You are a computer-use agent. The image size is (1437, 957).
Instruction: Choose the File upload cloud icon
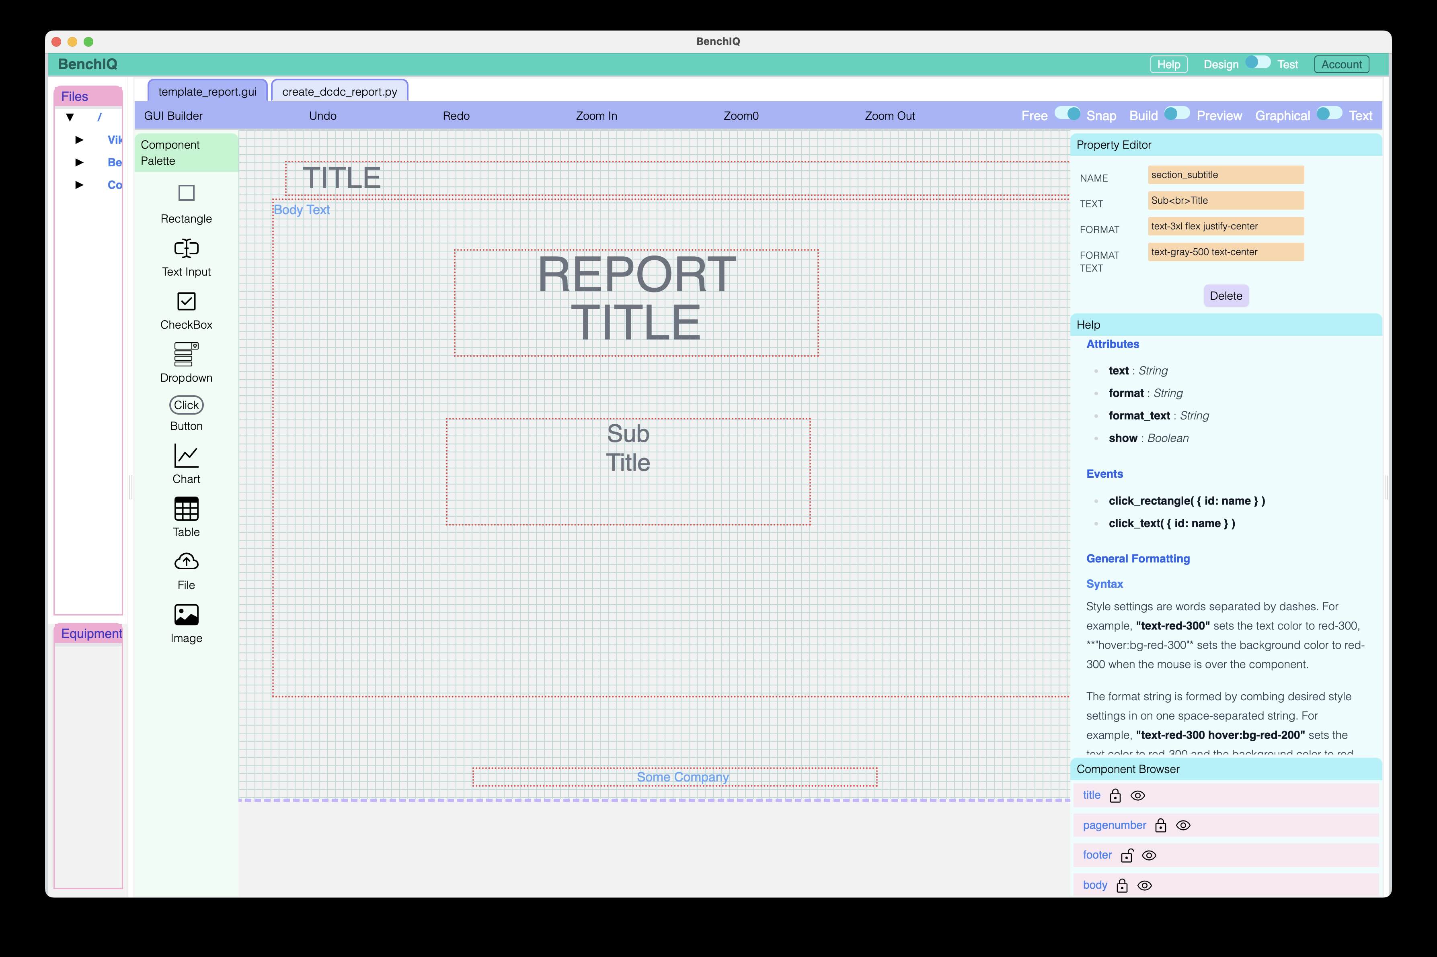tap(186, 562)
